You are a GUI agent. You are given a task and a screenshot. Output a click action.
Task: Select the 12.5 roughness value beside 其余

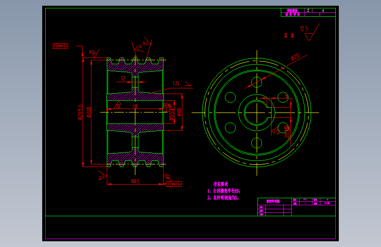304,29
